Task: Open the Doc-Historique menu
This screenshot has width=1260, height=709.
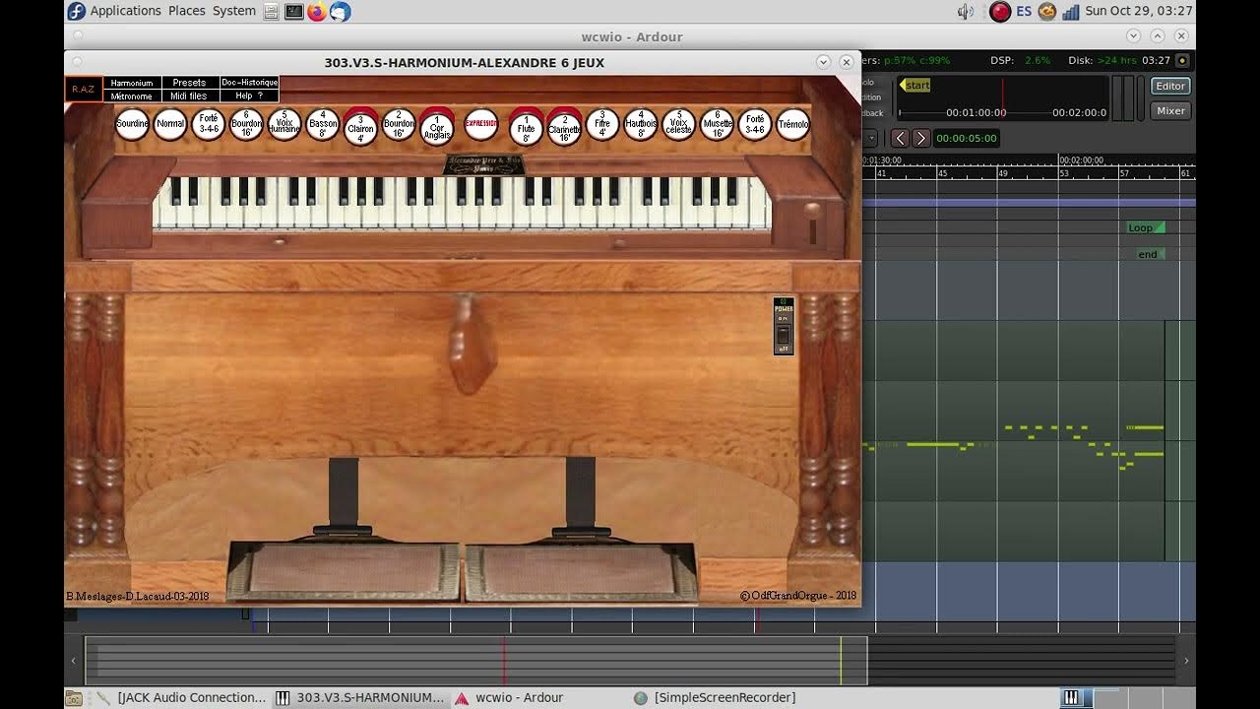Action: click(249, 84)
